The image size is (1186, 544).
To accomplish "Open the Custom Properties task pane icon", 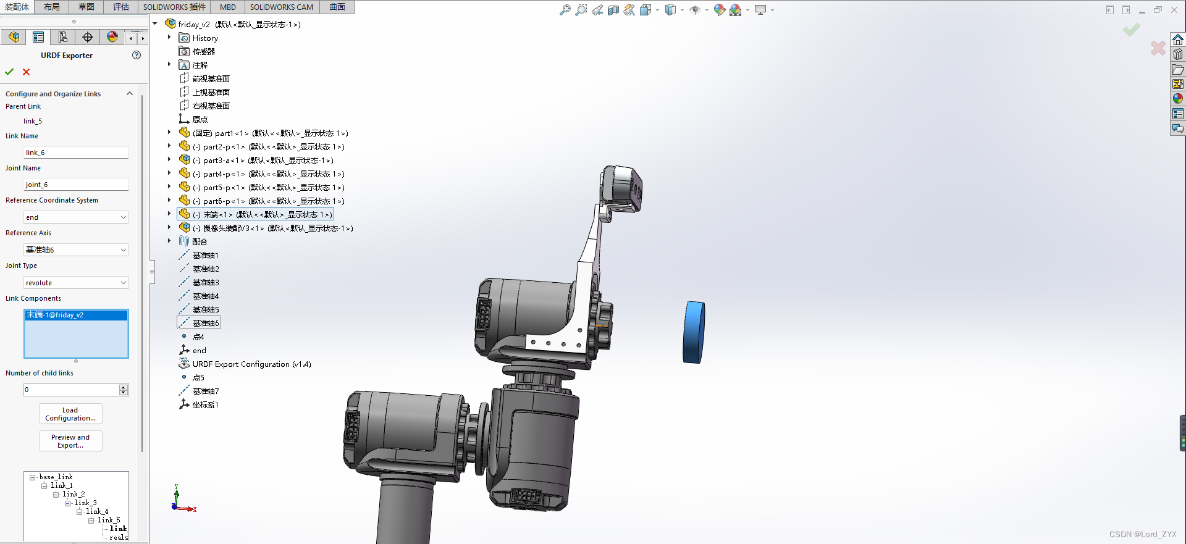I will pyautogui.click(x=1178, y=114).
